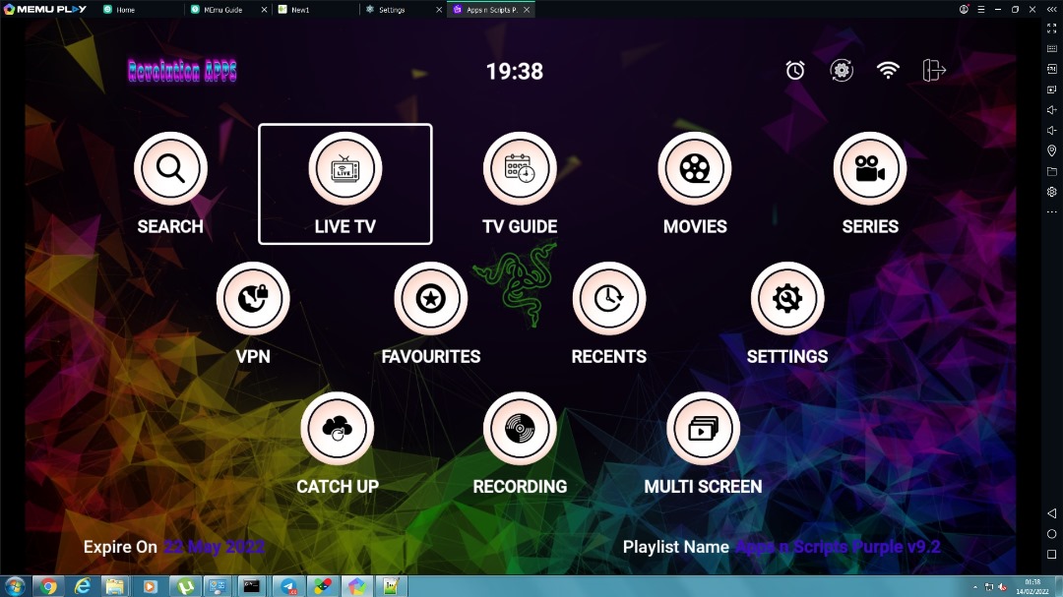Viewport: 1063px width, 597px height.
Task: Launch Multi Screen view
Action: [703, 429]
